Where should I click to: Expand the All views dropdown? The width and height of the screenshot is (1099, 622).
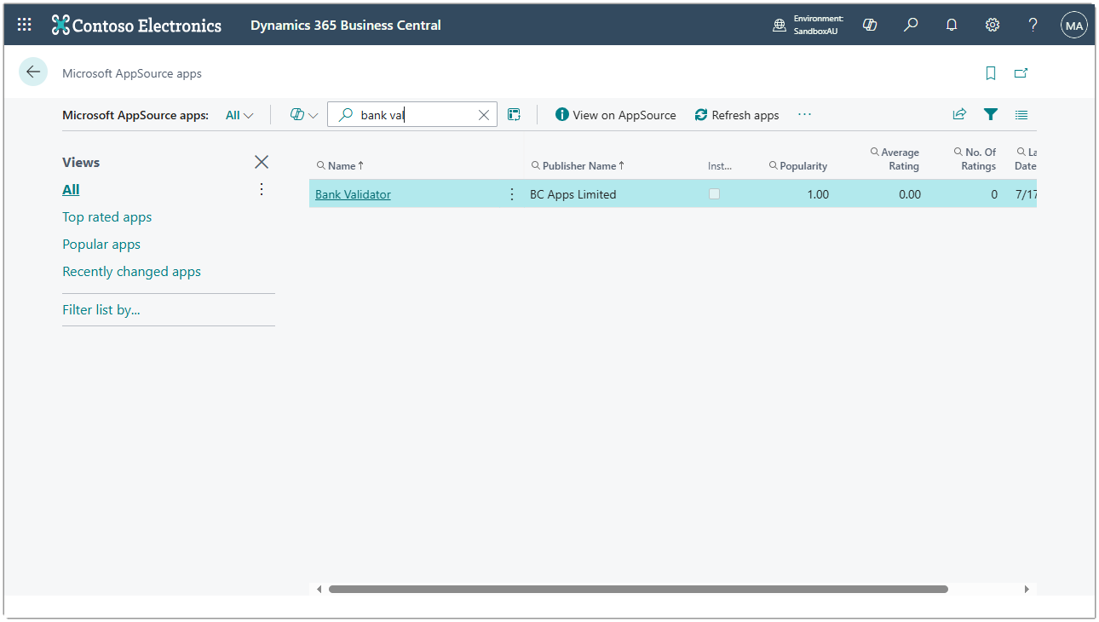pos(239,115)
